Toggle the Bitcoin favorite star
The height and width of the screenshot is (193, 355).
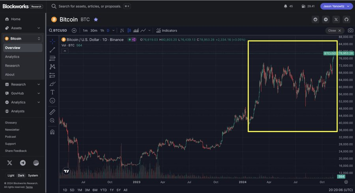coord(96,19)
